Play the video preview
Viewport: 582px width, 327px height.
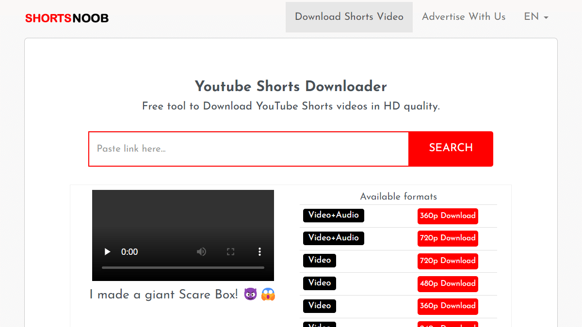107,252
